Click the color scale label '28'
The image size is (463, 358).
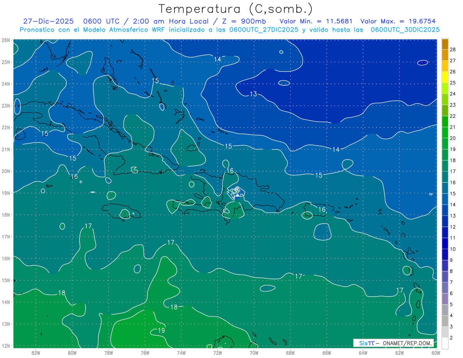click(453, 49)
